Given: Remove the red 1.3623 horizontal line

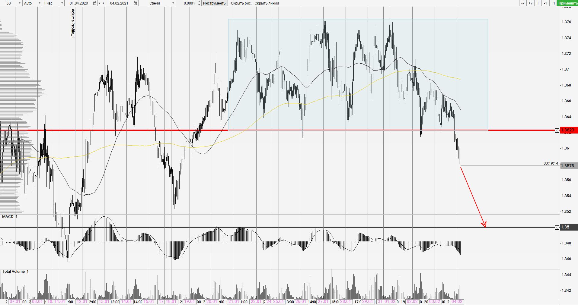Looking at the screenshot, I should tap(557, 130).
